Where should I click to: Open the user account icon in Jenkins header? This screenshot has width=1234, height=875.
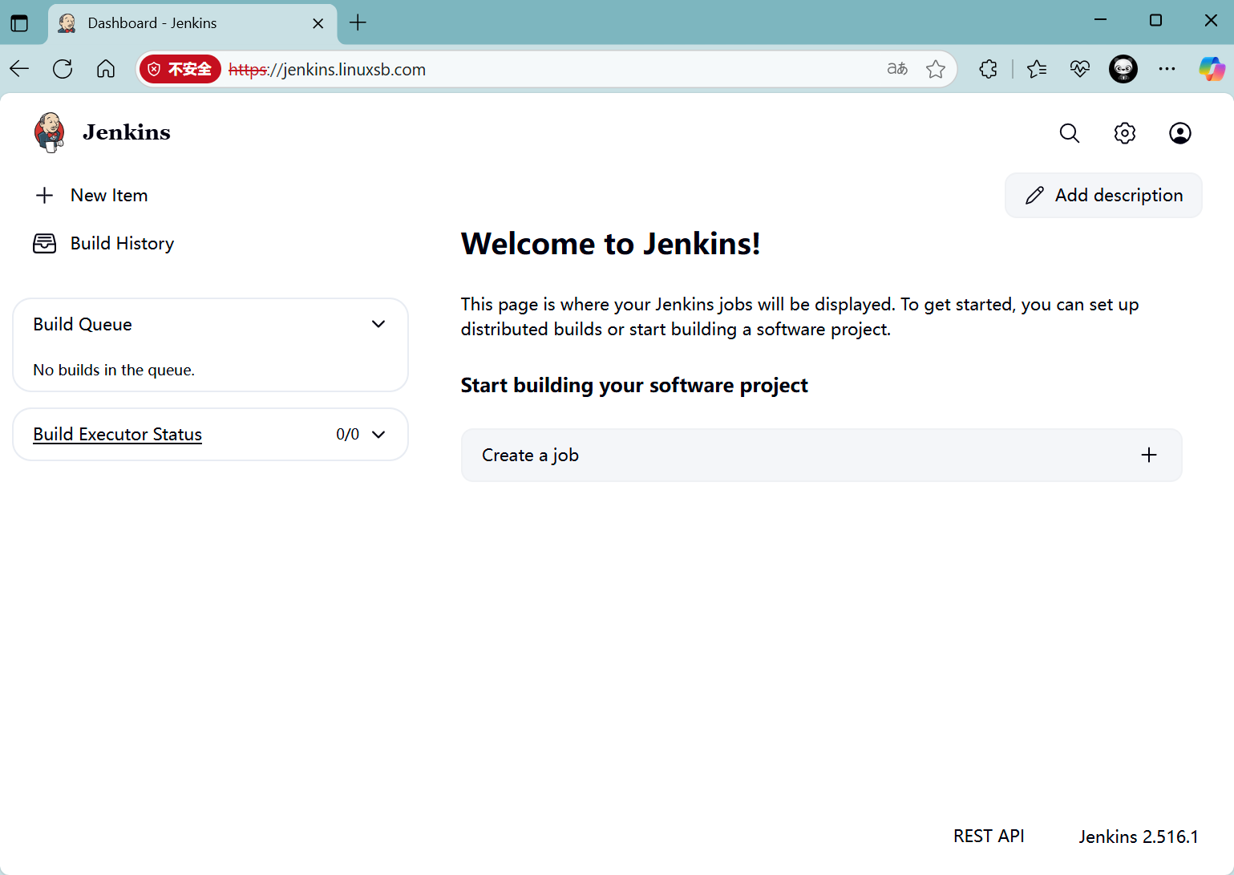1179,133
